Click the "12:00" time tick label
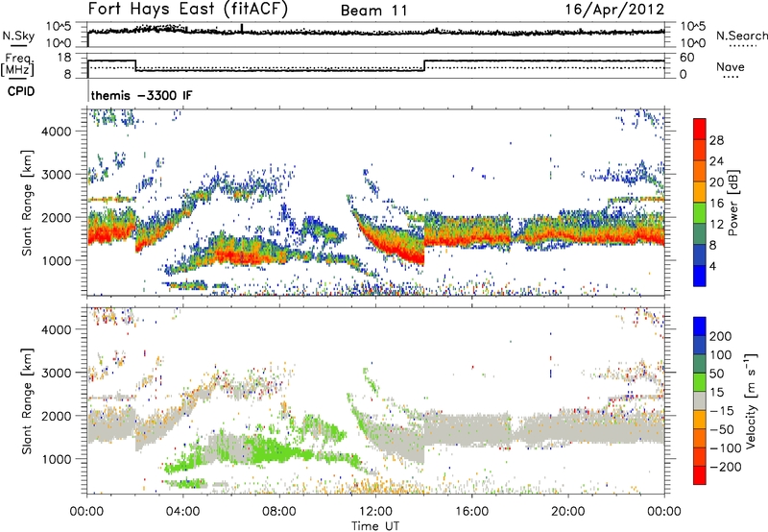The width and height of the screenshot is (768, 532). 375,512
